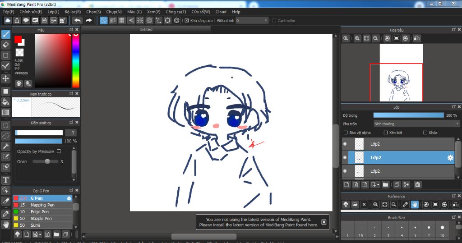Select the Bucket fill tool
This screenshot has width=462, height=243.
[5, 102]
